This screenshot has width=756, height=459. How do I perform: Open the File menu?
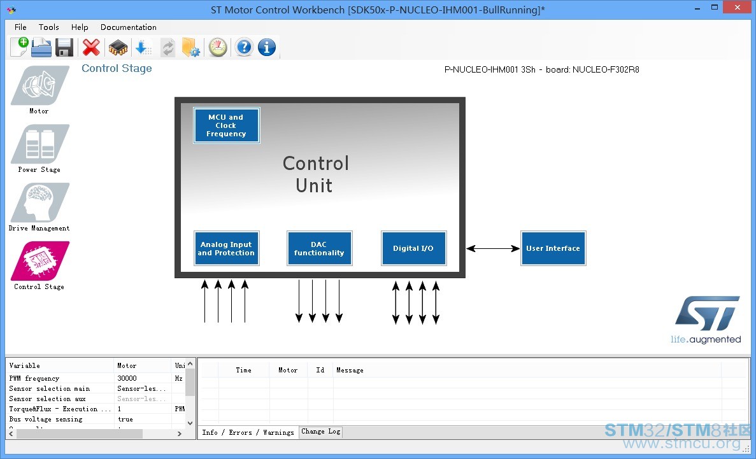(20, 27)
